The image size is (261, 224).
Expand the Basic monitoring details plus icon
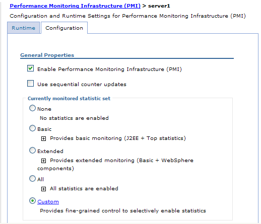coord(43,138)
